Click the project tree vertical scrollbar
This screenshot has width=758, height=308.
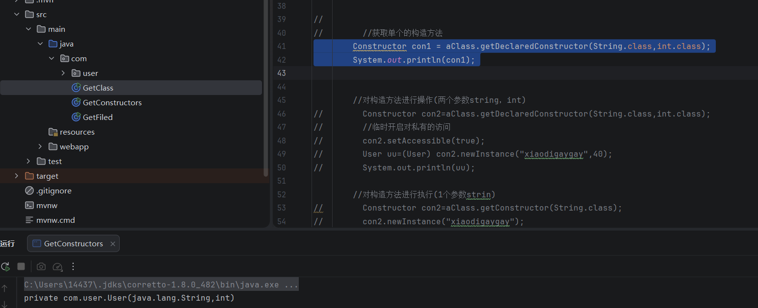pyautogui.click(x=266, y=88)
